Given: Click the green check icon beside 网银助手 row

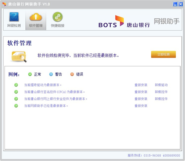Looking at the screenshot, I should tap(16, 106).
